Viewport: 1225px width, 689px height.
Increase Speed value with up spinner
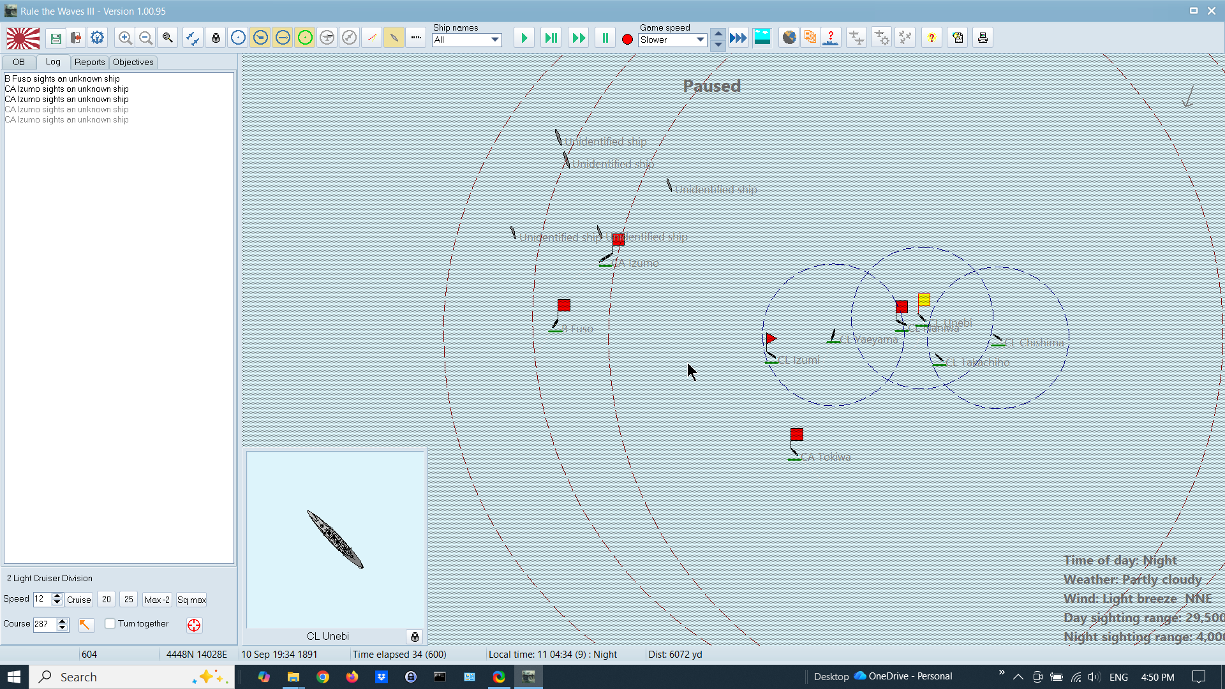[x=57, y=596]
